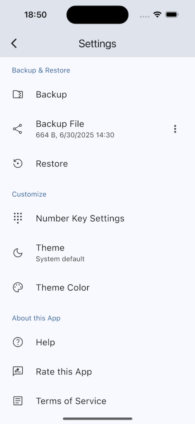The height and width of the screenshot is (424, 195).
Task: Tap the share icon beside Backup File
Action: [x=18, y=129]
